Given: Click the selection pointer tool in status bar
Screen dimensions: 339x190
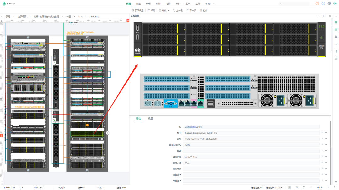Looking at the screenshot, I should click(289, 187).
